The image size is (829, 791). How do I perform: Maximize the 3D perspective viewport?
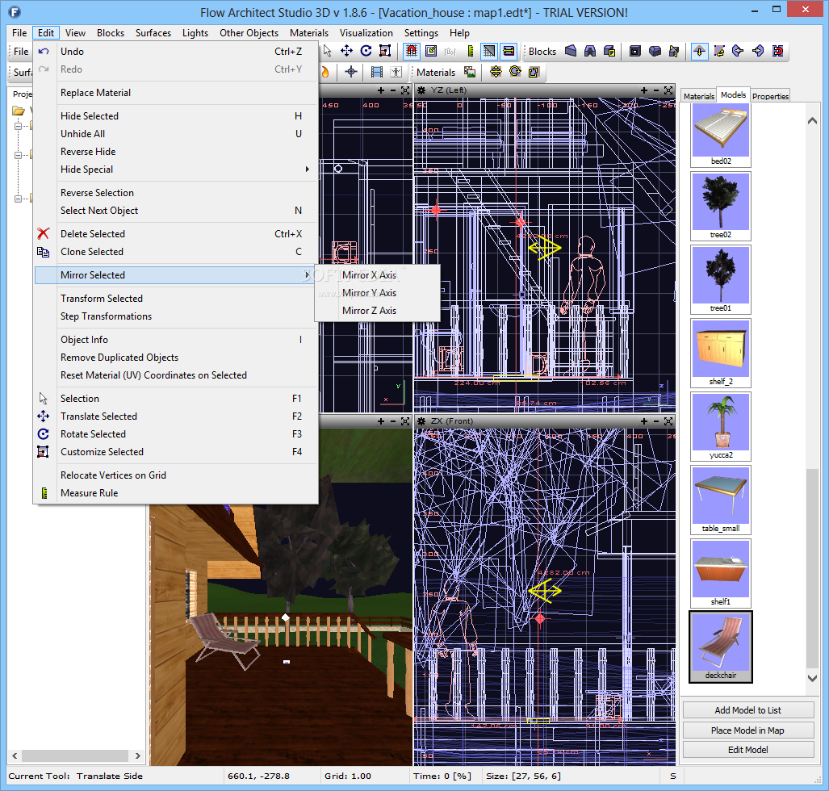click(x=405, y=421)
